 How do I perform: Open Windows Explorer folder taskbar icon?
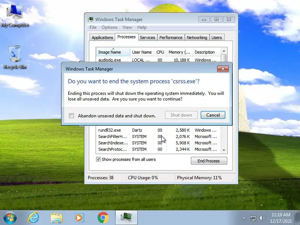57,218
